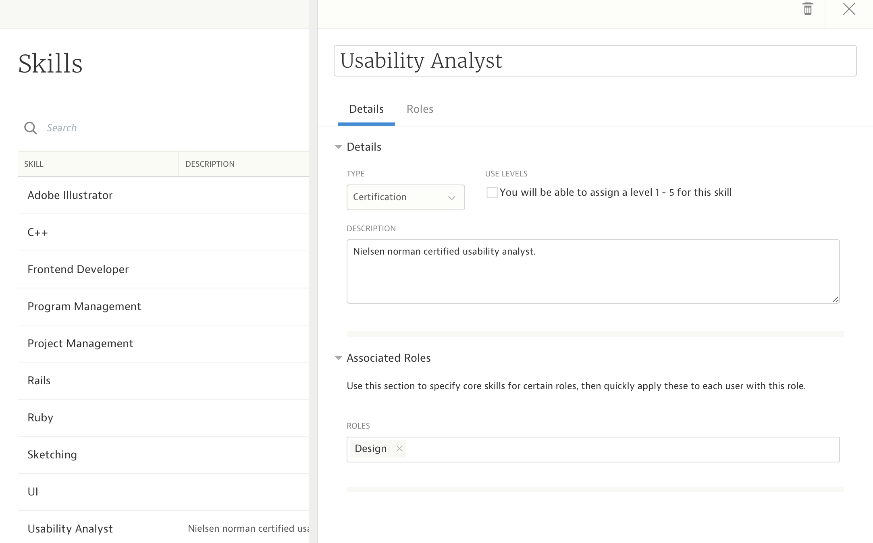The width and height of the screenshot is (873, 543).
Task: Open the Type Certification dropdown
Action: (x=405, y=197)
